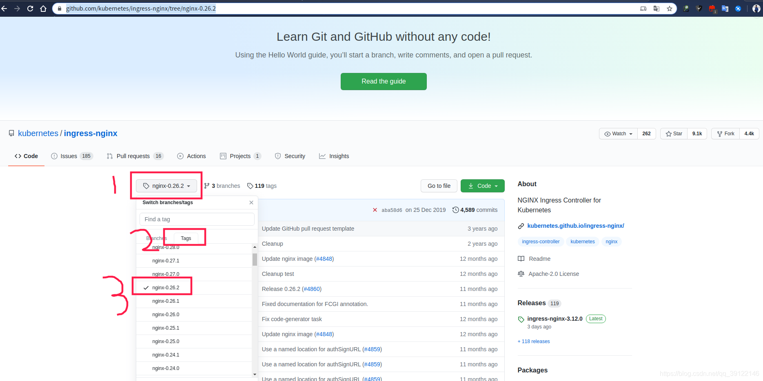Click the browser profile avatar icon
The width and height of the screenshot is (763, 381).
[x=756, y=9]
